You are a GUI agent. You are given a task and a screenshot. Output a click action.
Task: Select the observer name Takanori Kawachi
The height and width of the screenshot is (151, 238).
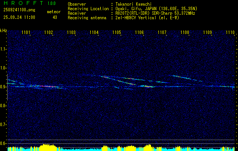[134, 4]
